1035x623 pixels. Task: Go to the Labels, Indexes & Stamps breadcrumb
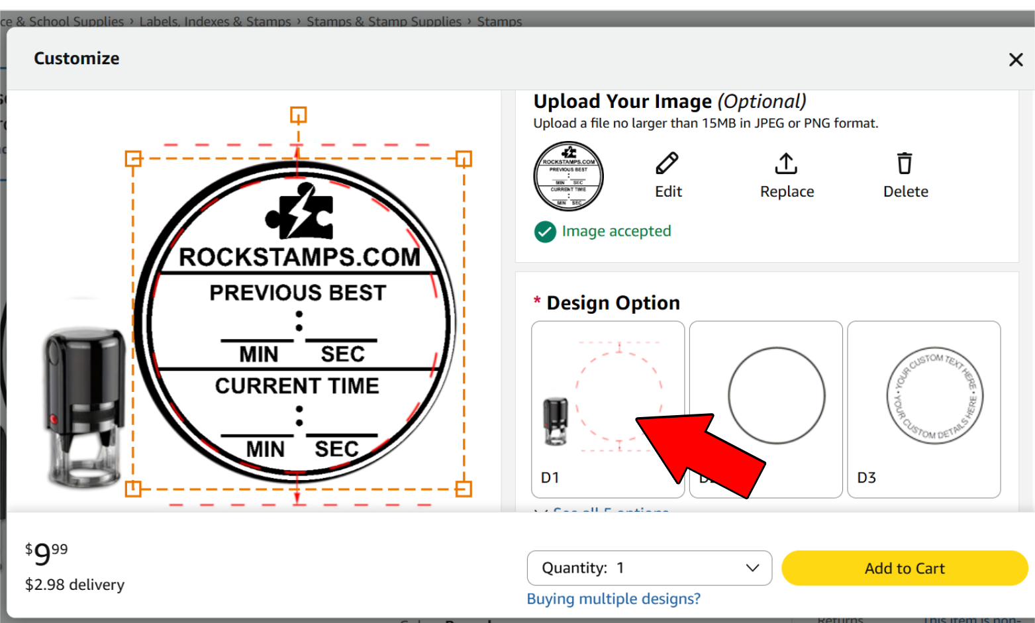click(215, 21)
